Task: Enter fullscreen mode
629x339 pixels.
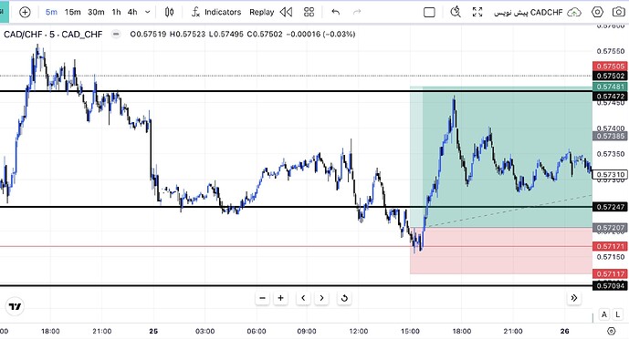Action: [x=477, y=12]
